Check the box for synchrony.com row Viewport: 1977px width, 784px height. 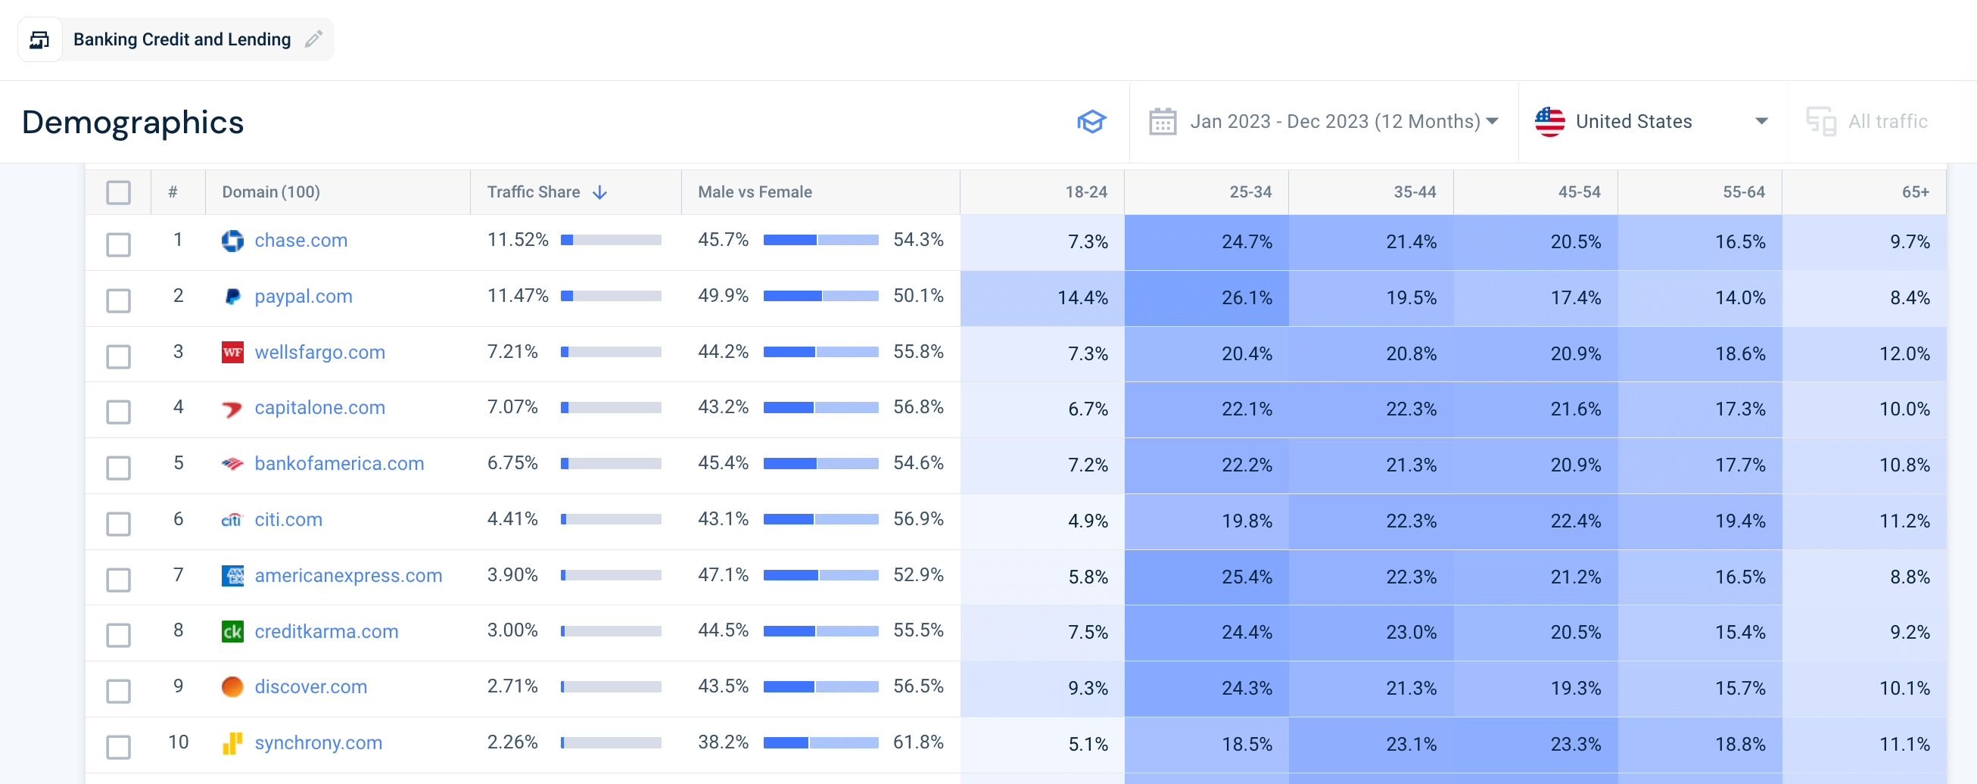tap(118, 747)
